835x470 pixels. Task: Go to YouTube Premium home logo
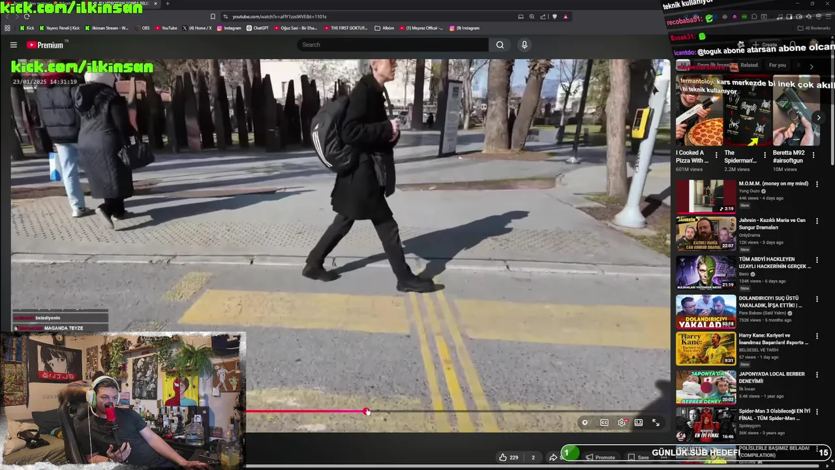pyautogui.click(x=45, y=45)
